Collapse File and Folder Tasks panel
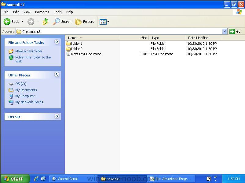The image size is (245, 183). (x=57, y=42)
